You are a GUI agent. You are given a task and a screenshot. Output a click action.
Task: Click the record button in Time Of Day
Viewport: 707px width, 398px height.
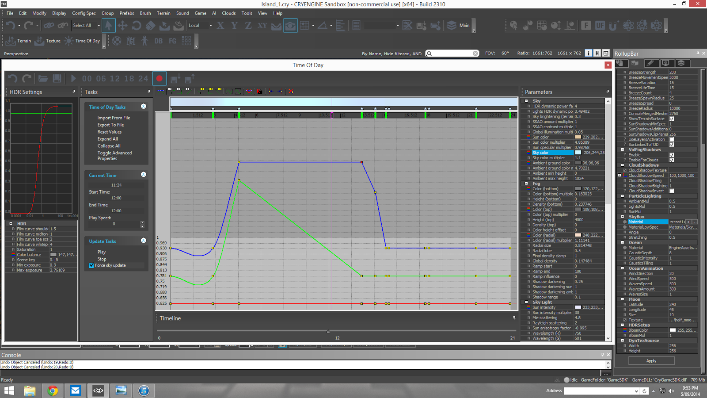(x=159, y=79)
